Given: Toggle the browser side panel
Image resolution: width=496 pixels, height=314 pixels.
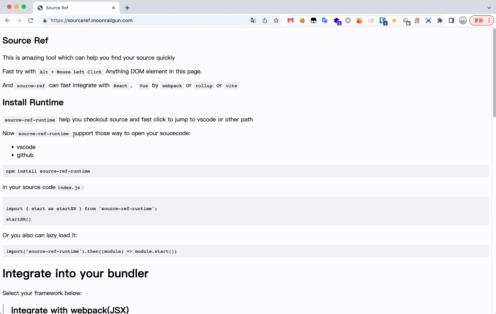Looking at the screenshot, I should (x=451, y=21).
